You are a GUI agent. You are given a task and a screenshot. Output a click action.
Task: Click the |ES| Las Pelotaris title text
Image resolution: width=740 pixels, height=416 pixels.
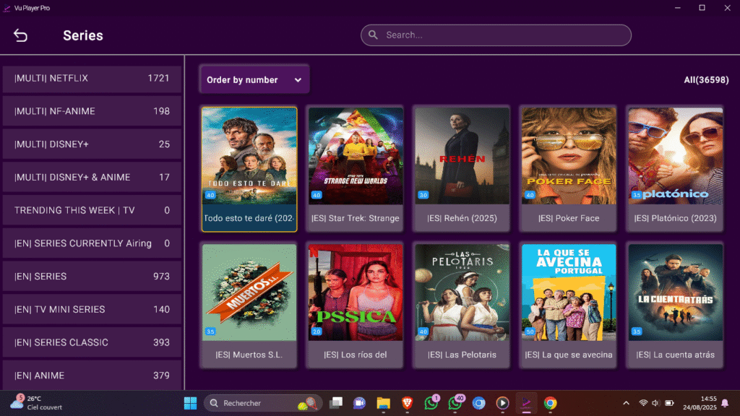point(462,355)
